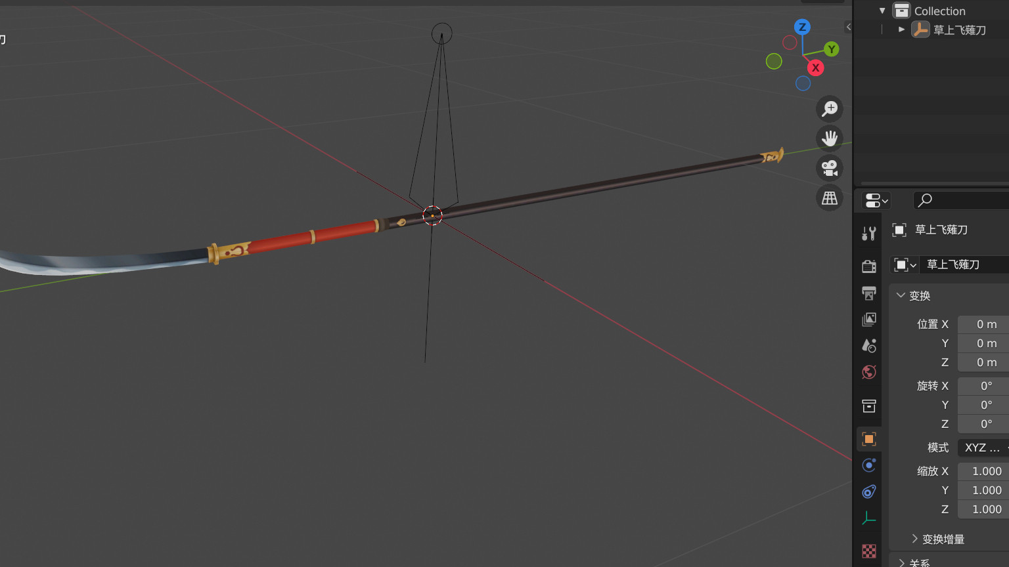Open the Render properties tab
Viewport: 1009px width, 567px height.
869,266
